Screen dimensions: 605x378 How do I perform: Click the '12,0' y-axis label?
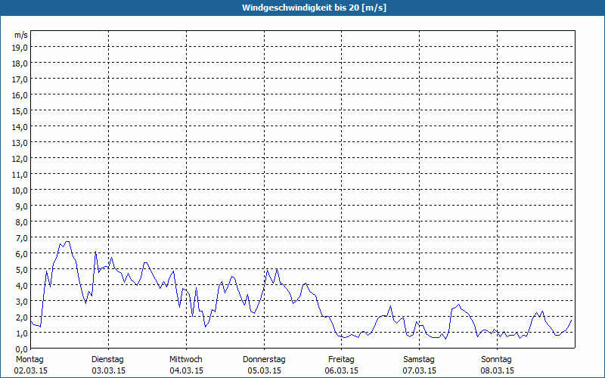tap(20, 159)
